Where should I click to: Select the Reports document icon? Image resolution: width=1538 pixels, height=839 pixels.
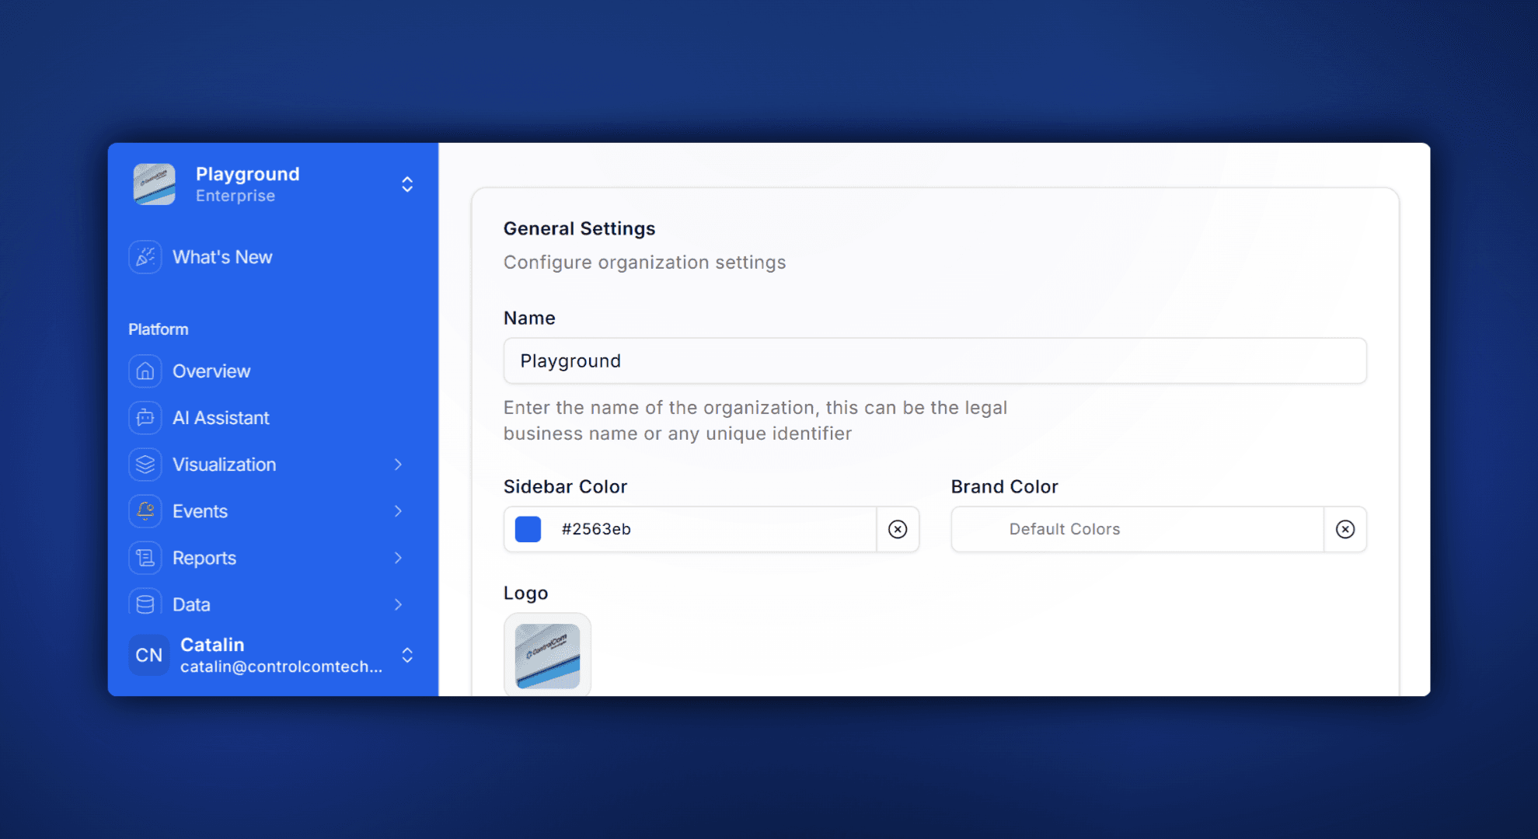click(145, 557)
